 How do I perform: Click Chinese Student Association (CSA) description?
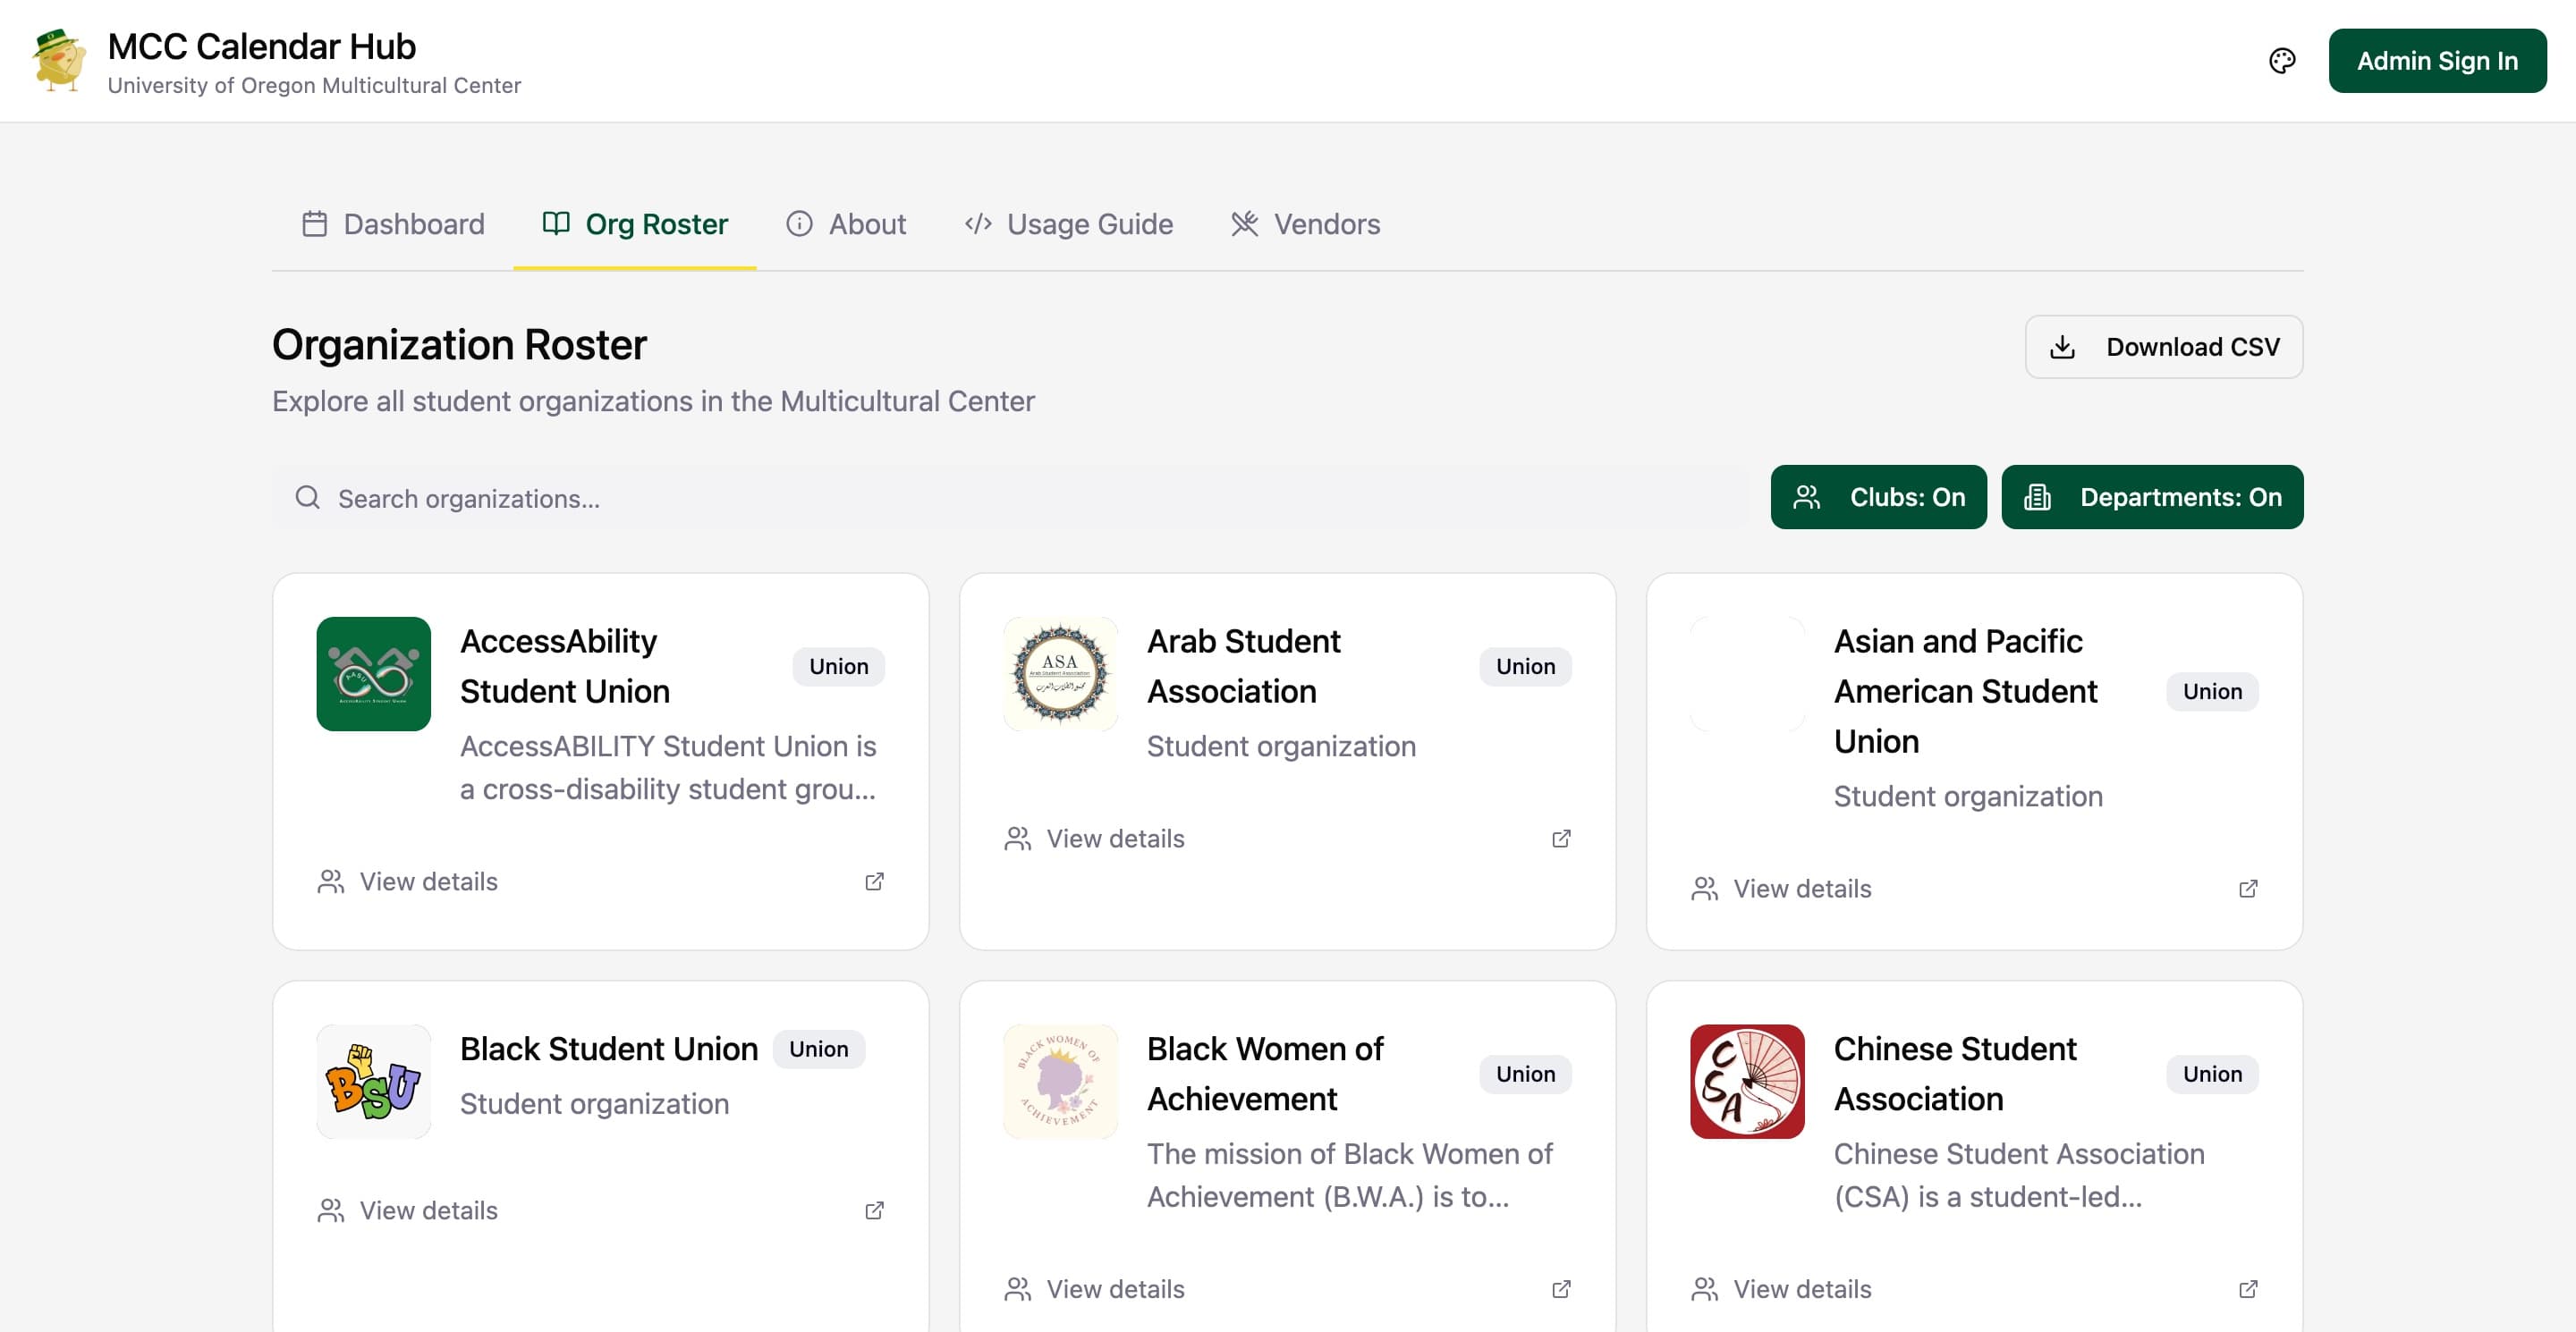(2019, 1176)
